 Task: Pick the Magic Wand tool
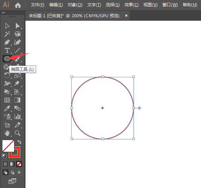coord(7,34)
